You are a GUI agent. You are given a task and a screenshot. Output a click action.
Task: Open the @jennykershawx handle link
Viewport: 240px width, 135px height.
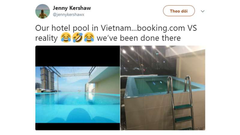point(68,14)
